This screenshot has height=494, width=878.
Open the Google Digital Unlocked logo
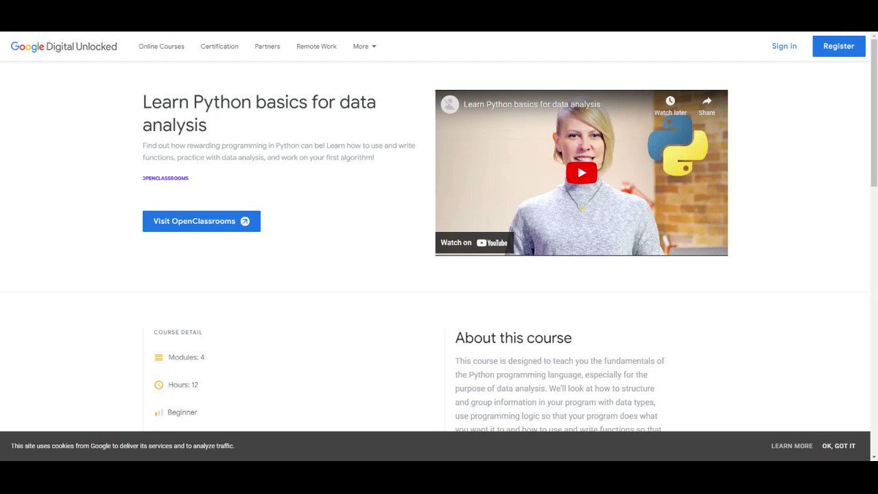(x=64, y=46)
